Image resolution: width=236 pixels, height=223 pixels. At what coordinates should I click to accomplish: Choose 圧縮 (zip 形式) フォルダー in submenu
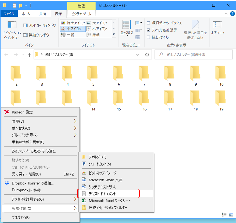point(116,208)
